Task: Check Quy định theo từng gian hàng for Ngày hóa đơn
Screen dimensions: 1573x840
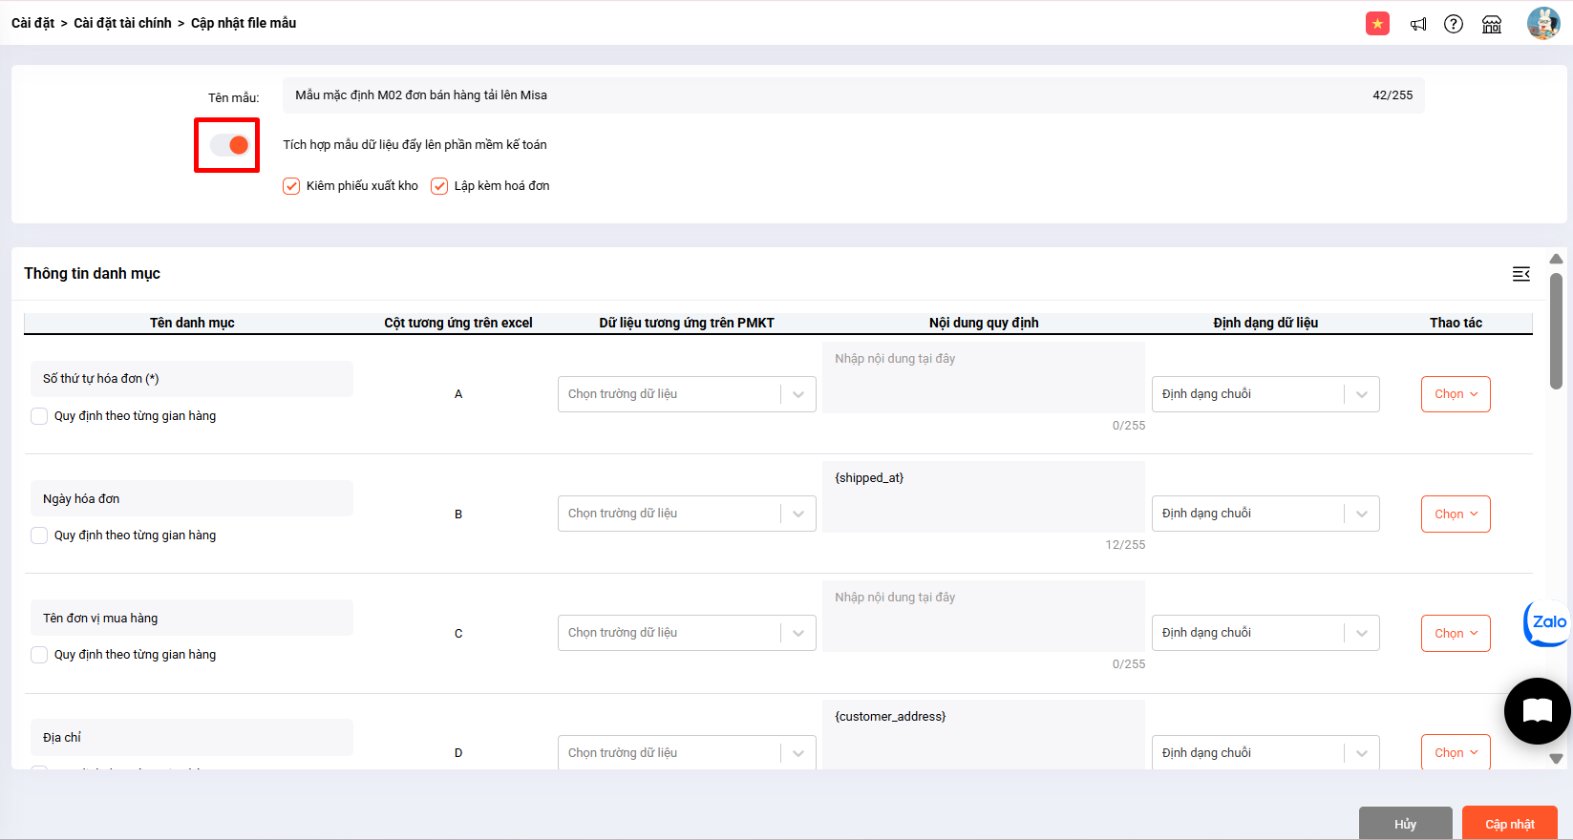Action: click(x=39, y=535)
